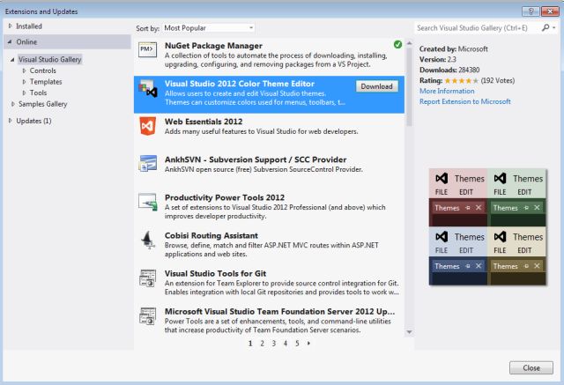Expand the Samples Gallery node
564x385 pixels.
click(13, 104)
